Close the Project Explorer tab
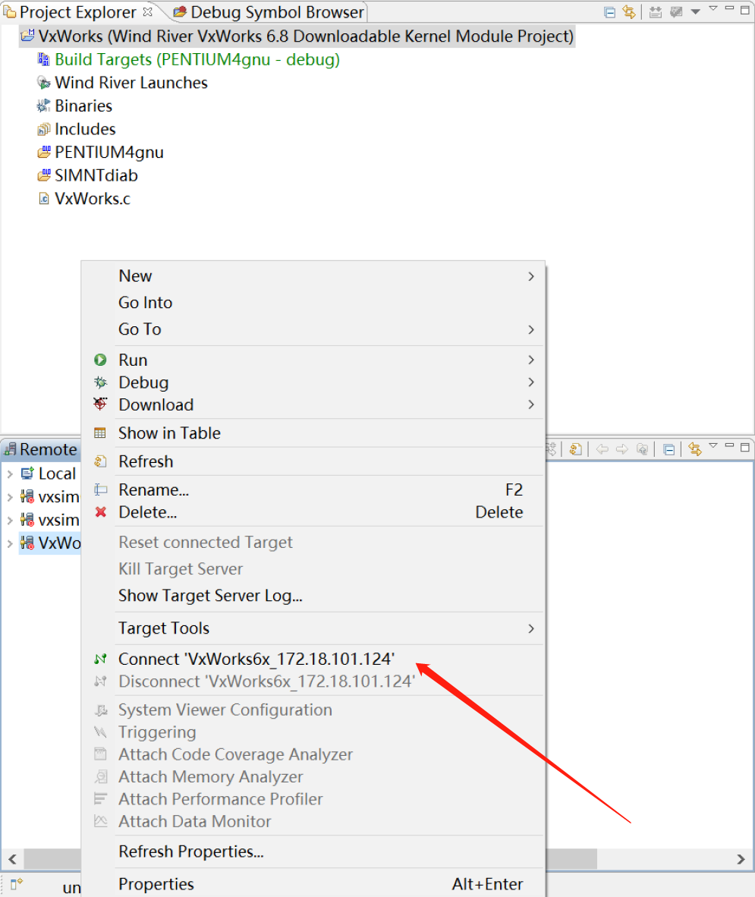The width and height of the screenshot is (755, 897). (x=147, y=11)
